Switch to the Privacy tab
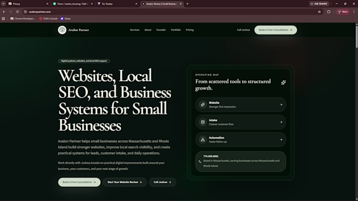The width and height of the screenshot is (358, 201). [28, 4]
